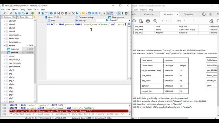
Task: Click the Reformat SQL brush icon
Action: pos(104,13)
